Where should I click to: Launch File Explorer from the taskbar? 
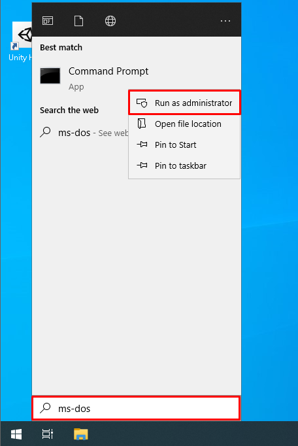click(81, 434)
